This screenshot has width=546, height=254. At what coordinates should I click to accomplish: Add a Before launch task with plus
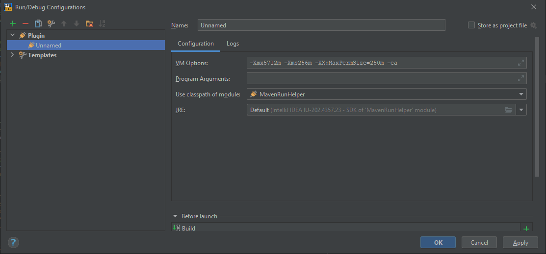(x=526, y=229)
